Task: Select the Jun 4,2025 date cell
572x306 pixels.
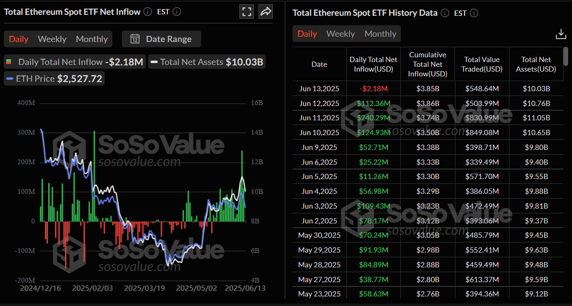Action: 319,191
